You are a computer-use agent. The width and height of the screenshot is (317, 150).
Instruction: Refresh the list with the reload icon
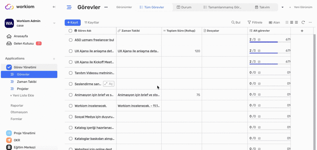(303, 22)
